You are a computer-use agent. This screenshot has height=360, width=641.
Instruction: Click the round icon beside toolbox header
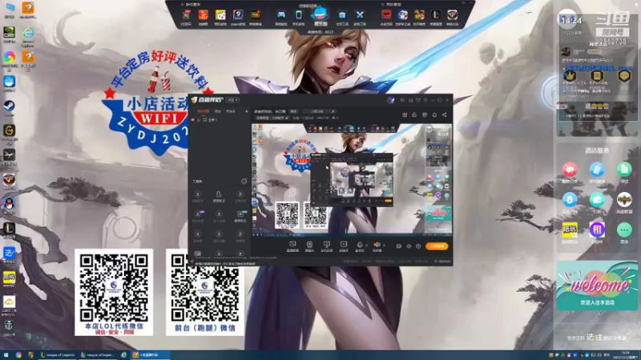coord(244,182)
